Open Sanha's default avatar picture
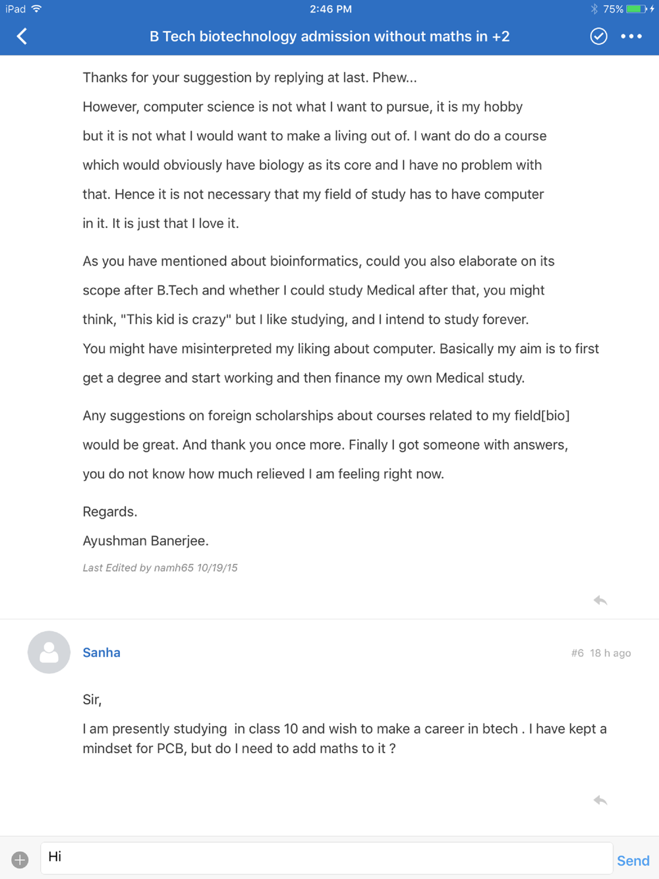 [x=49, y=652]
